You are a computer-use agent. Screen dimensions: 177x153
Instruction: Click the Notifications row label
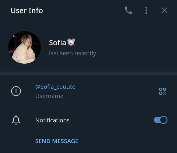pyautogui.click(x=52, y=120)
